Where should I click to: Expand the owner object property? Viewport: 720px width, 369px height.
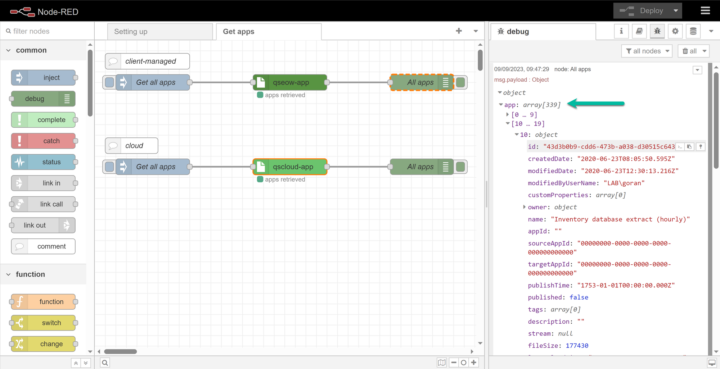524,207
